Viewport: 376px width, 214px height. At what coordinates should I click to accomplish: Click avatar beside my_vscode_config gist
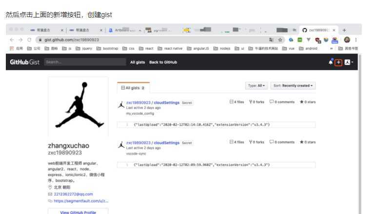click(x=121, y=105)
